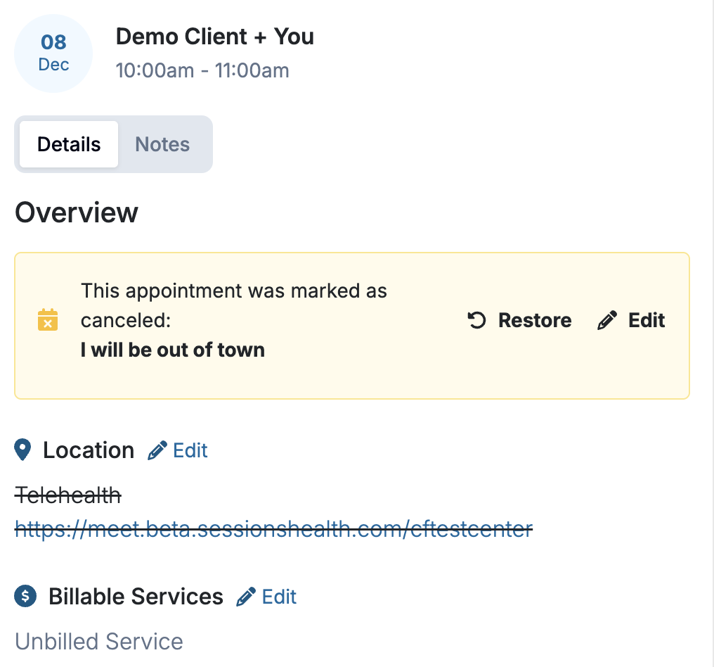Click the canceled calendar icon
This screenshot has width=714, height=667.
pos(47,320)
